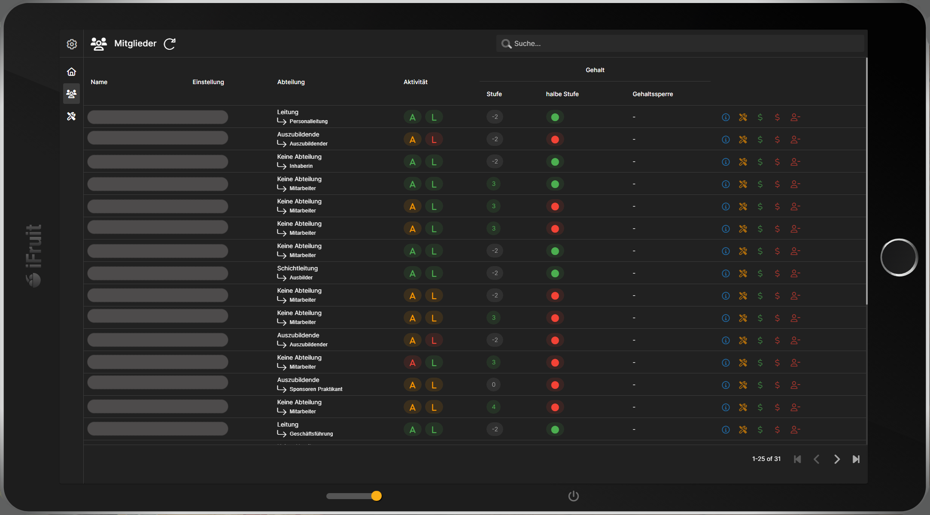Remove the Inhaberin member

(x=795, y=162)
